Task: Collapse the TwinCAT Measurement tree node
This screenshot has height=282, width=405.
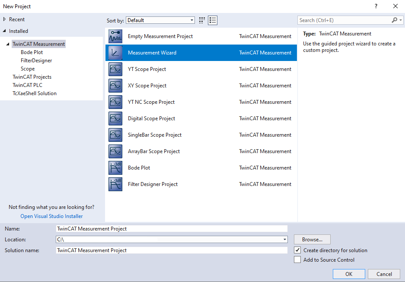Action: click(x=8, y=44)
